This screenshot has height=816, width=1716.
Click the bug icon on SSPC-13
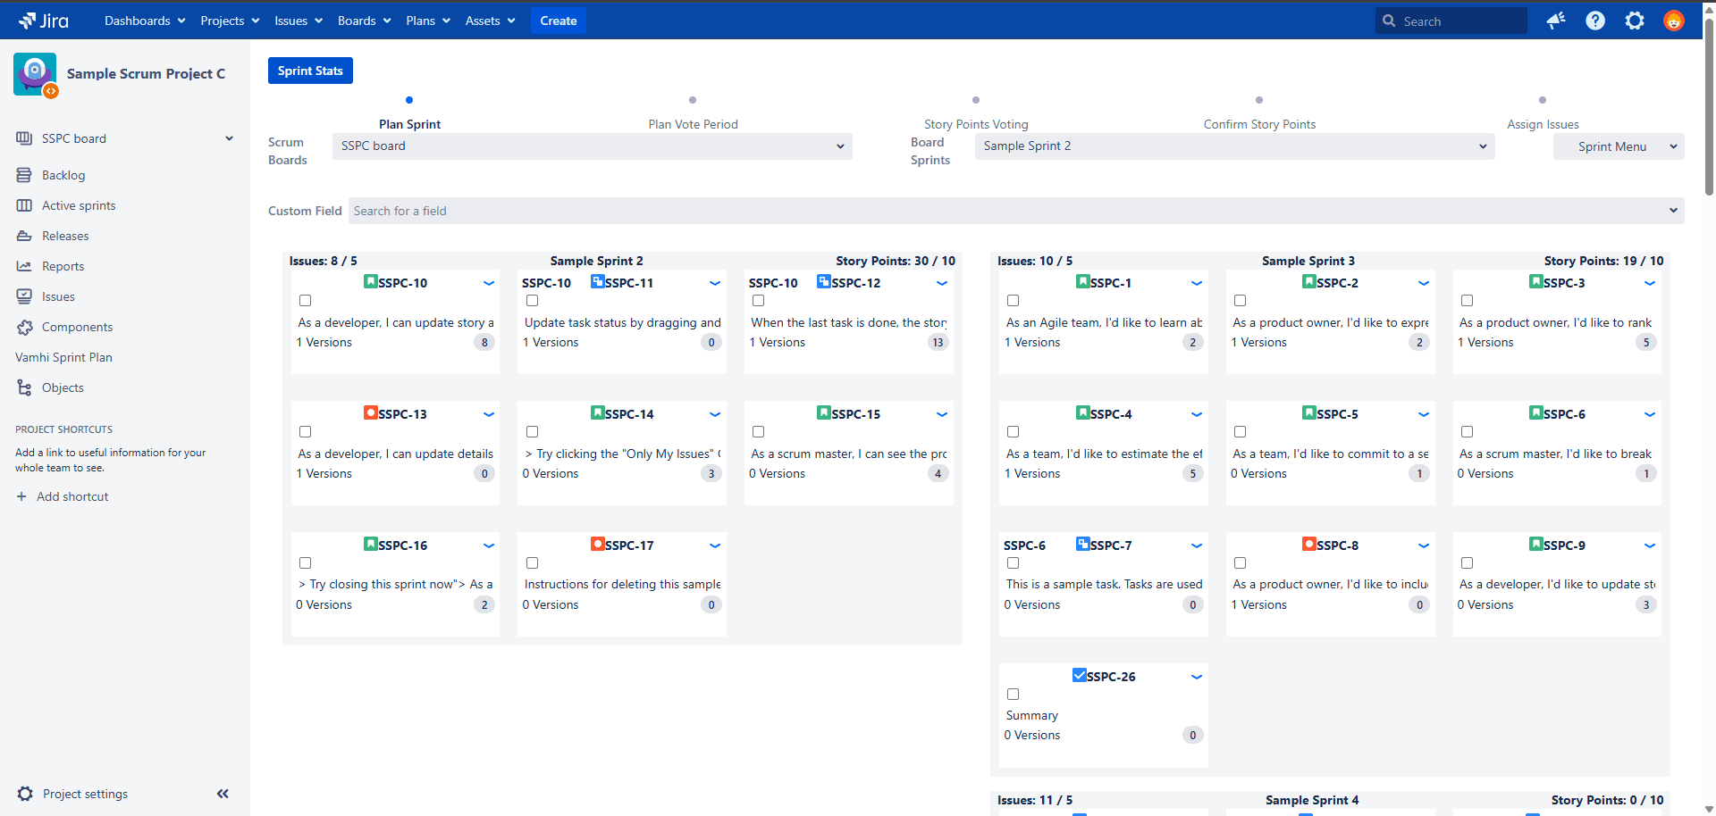click(x=370, y=413)
